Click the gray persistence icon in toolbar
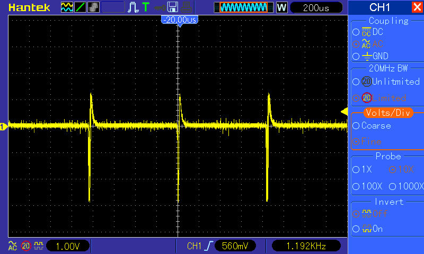 [x=93, y=7]
